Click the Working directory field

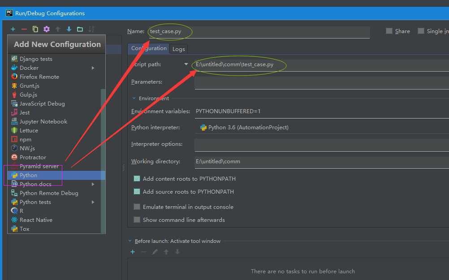pos(322,162)
